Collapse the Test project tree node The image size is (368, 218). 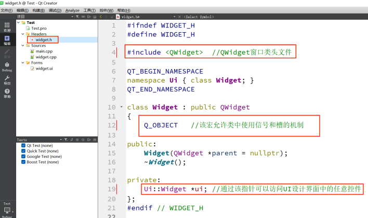(x=18, y=22)
